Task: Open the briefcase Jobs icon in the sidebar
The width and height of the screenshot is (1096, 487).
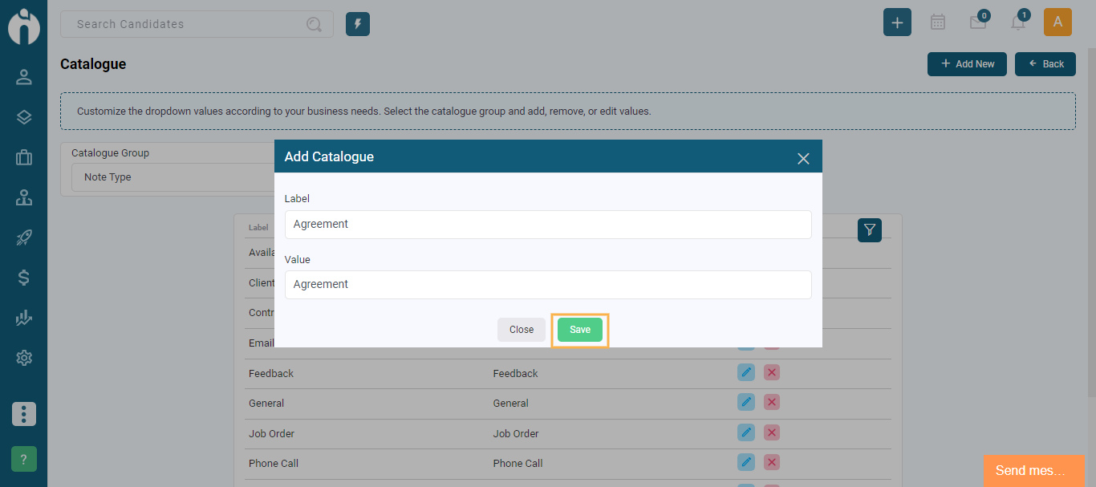Action: pyautogui.click(x=24, y=157)
